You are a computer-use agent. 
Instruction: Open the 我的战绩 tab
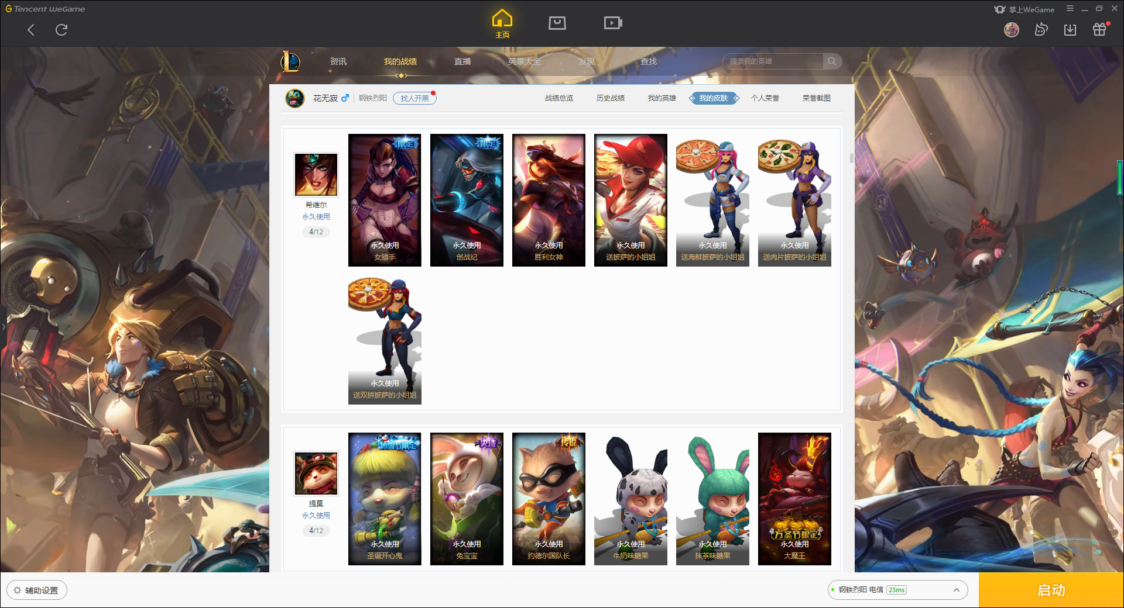[x=400, y=61]
